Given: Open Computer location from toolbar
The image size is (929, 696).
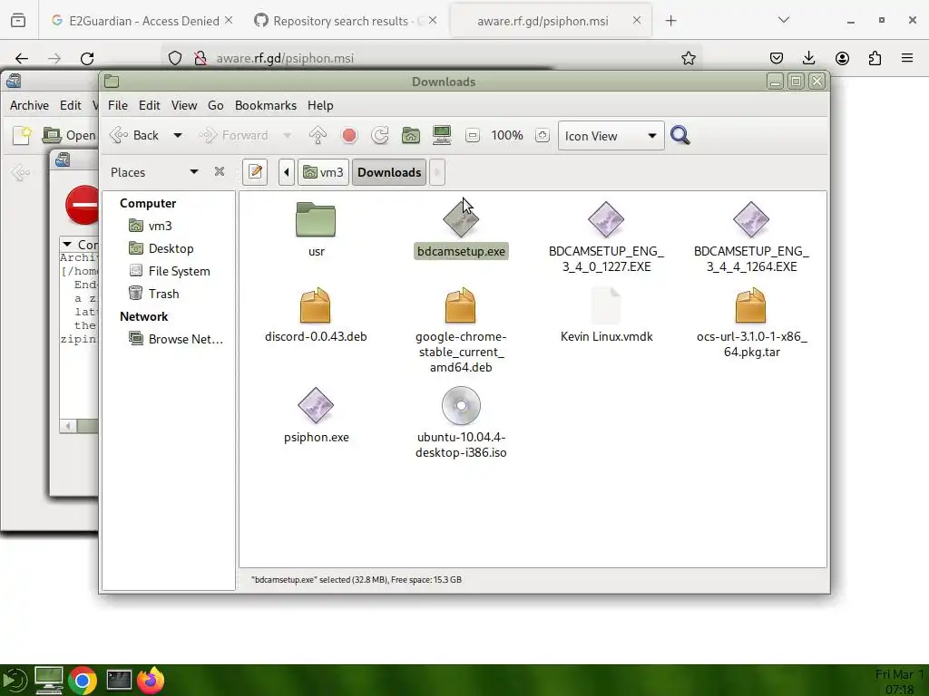Looking at the screenshot, I should point(442,136).
